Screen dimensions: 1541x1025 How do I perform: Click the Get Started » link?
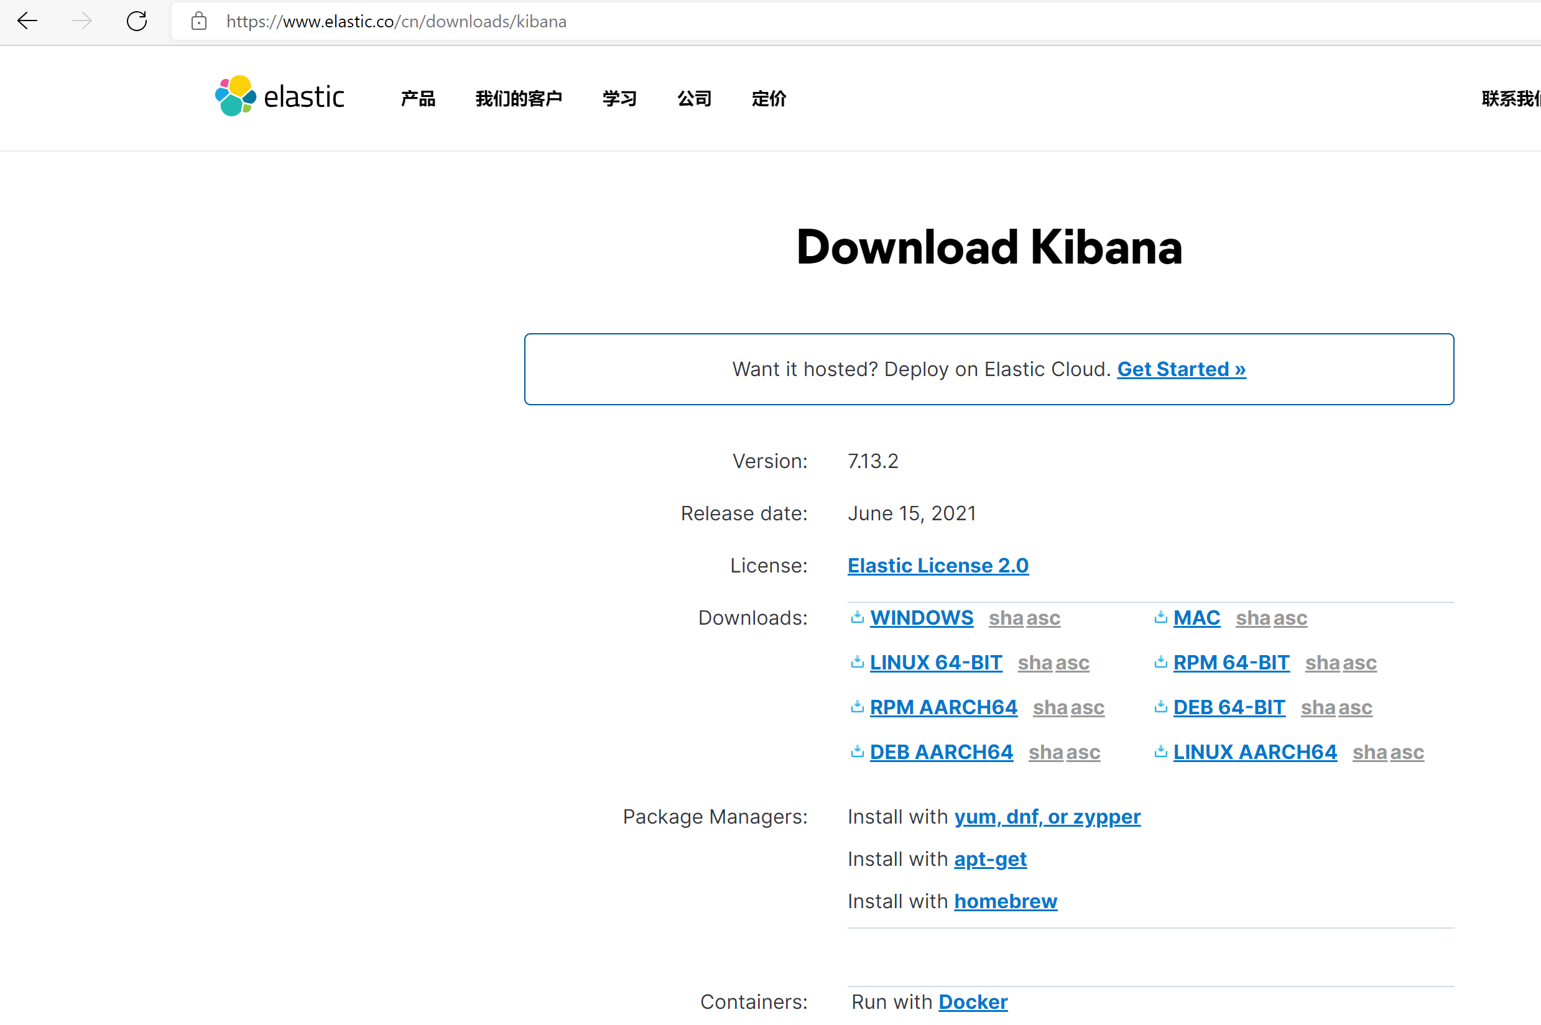[1182, 369]
